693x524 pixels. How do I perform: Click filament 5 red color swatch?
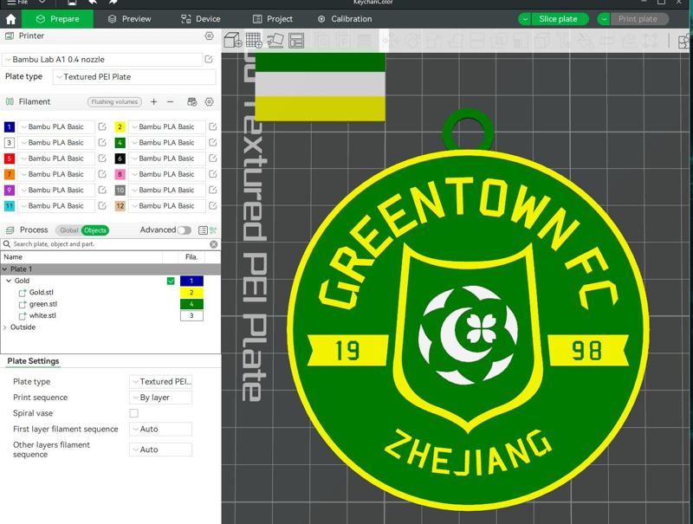click(x=10, y=158)
